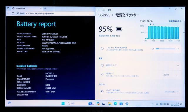Viewport: 188px width, 112px height.
Task: Click the power mode icon
Action: pyautogui.click(x=102, y=75)
